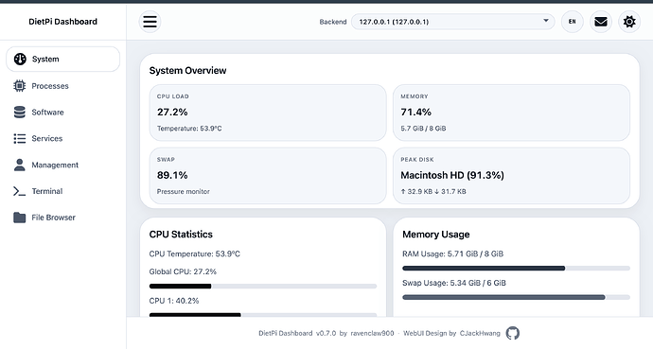Click the RAM Usage progress bar

pyautogui.click(x=516, y=269)
